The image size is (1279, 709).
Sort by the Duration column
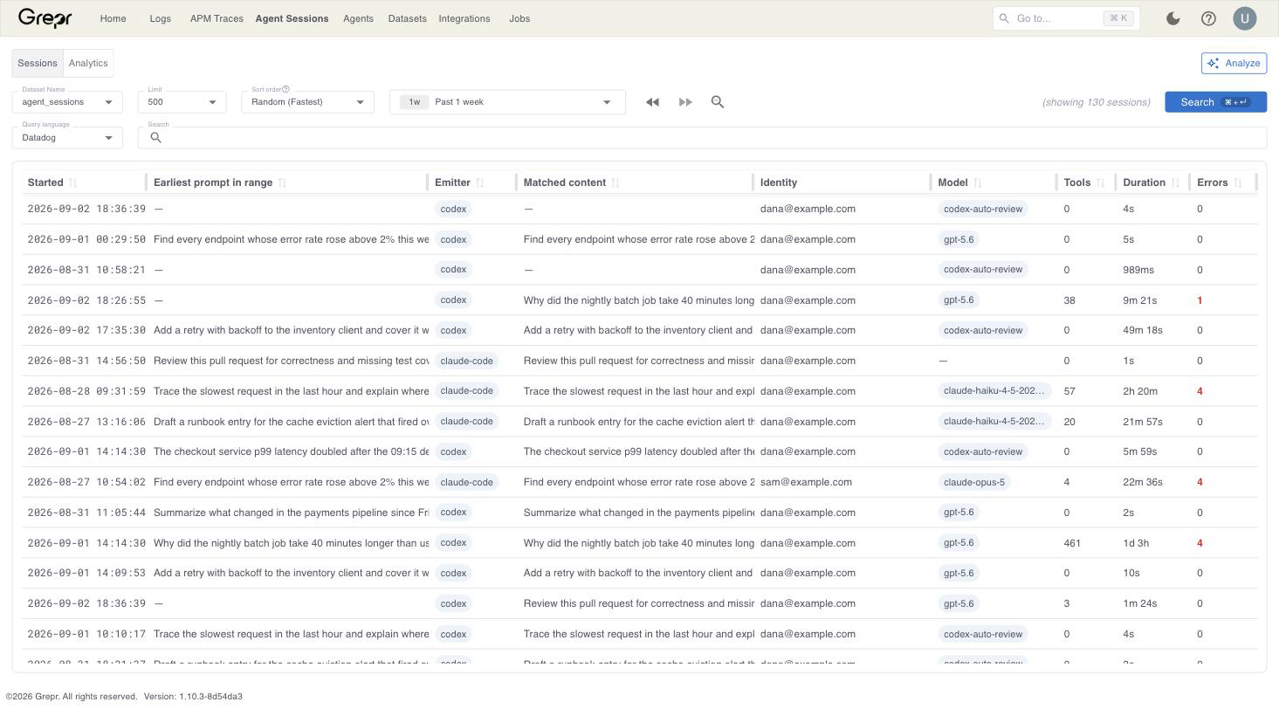coord(1175,182)
